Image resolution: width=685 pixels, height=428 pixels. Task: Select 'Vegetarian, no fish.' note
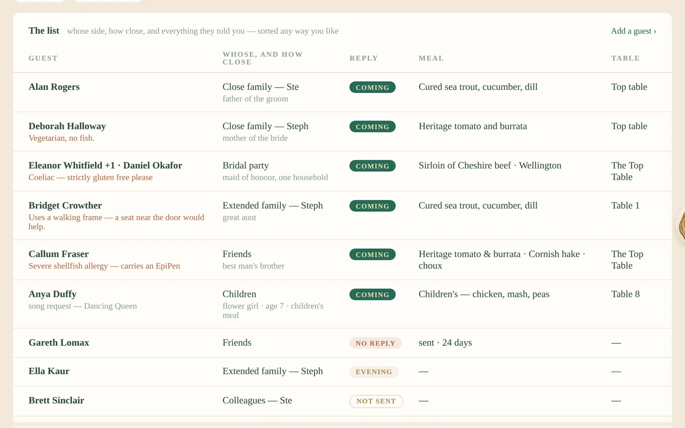tap(61, 138)
